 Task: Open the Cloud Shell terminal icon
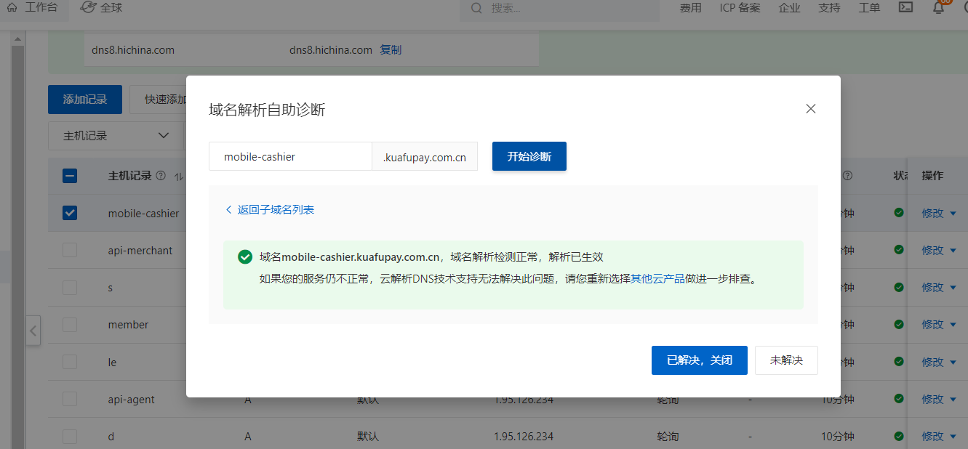[x=905, y=7]
